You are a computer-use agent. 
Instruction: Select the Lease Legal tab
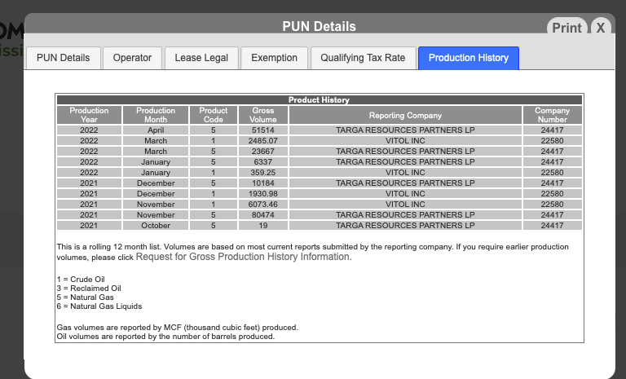point(201,58)
